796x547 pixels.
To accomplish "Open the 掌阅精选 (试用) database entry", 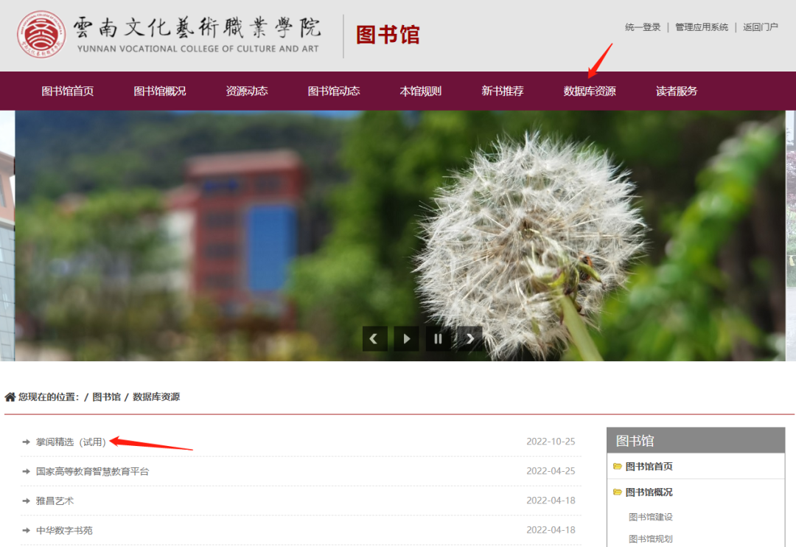I will coord(71,442).
